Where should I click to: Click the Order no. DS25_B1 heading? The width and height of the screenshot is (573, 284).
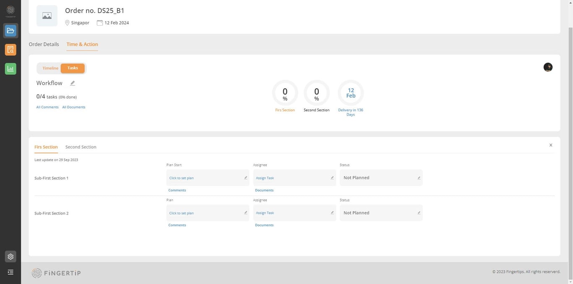pos(94,10)
